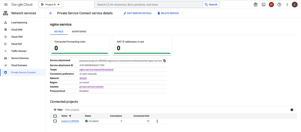
Task: Click the Filter icon in Connected projects
Action: point(55,110)
